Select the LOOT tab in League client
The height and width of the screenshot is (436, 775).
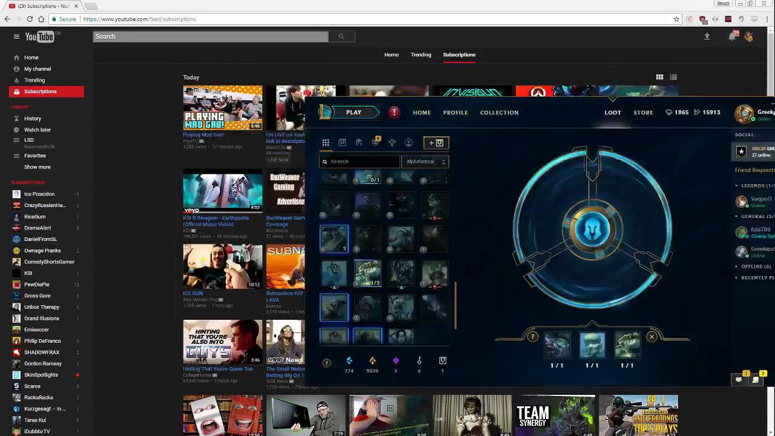coord(613,113)
